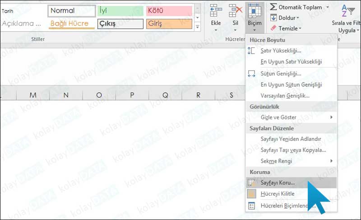Open the Gizle ve Göster menu entry

291,117
